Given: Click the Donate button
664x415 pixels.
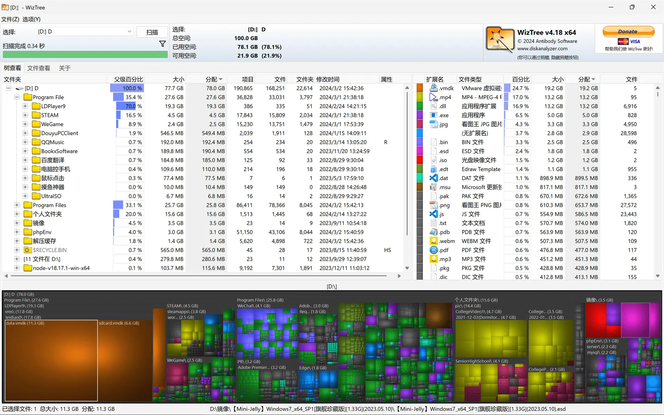Looking at the screenshot, I should [628, 31].
